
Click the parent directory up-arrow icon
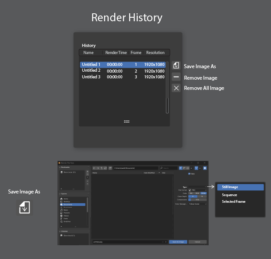click(x=102, y=168)
